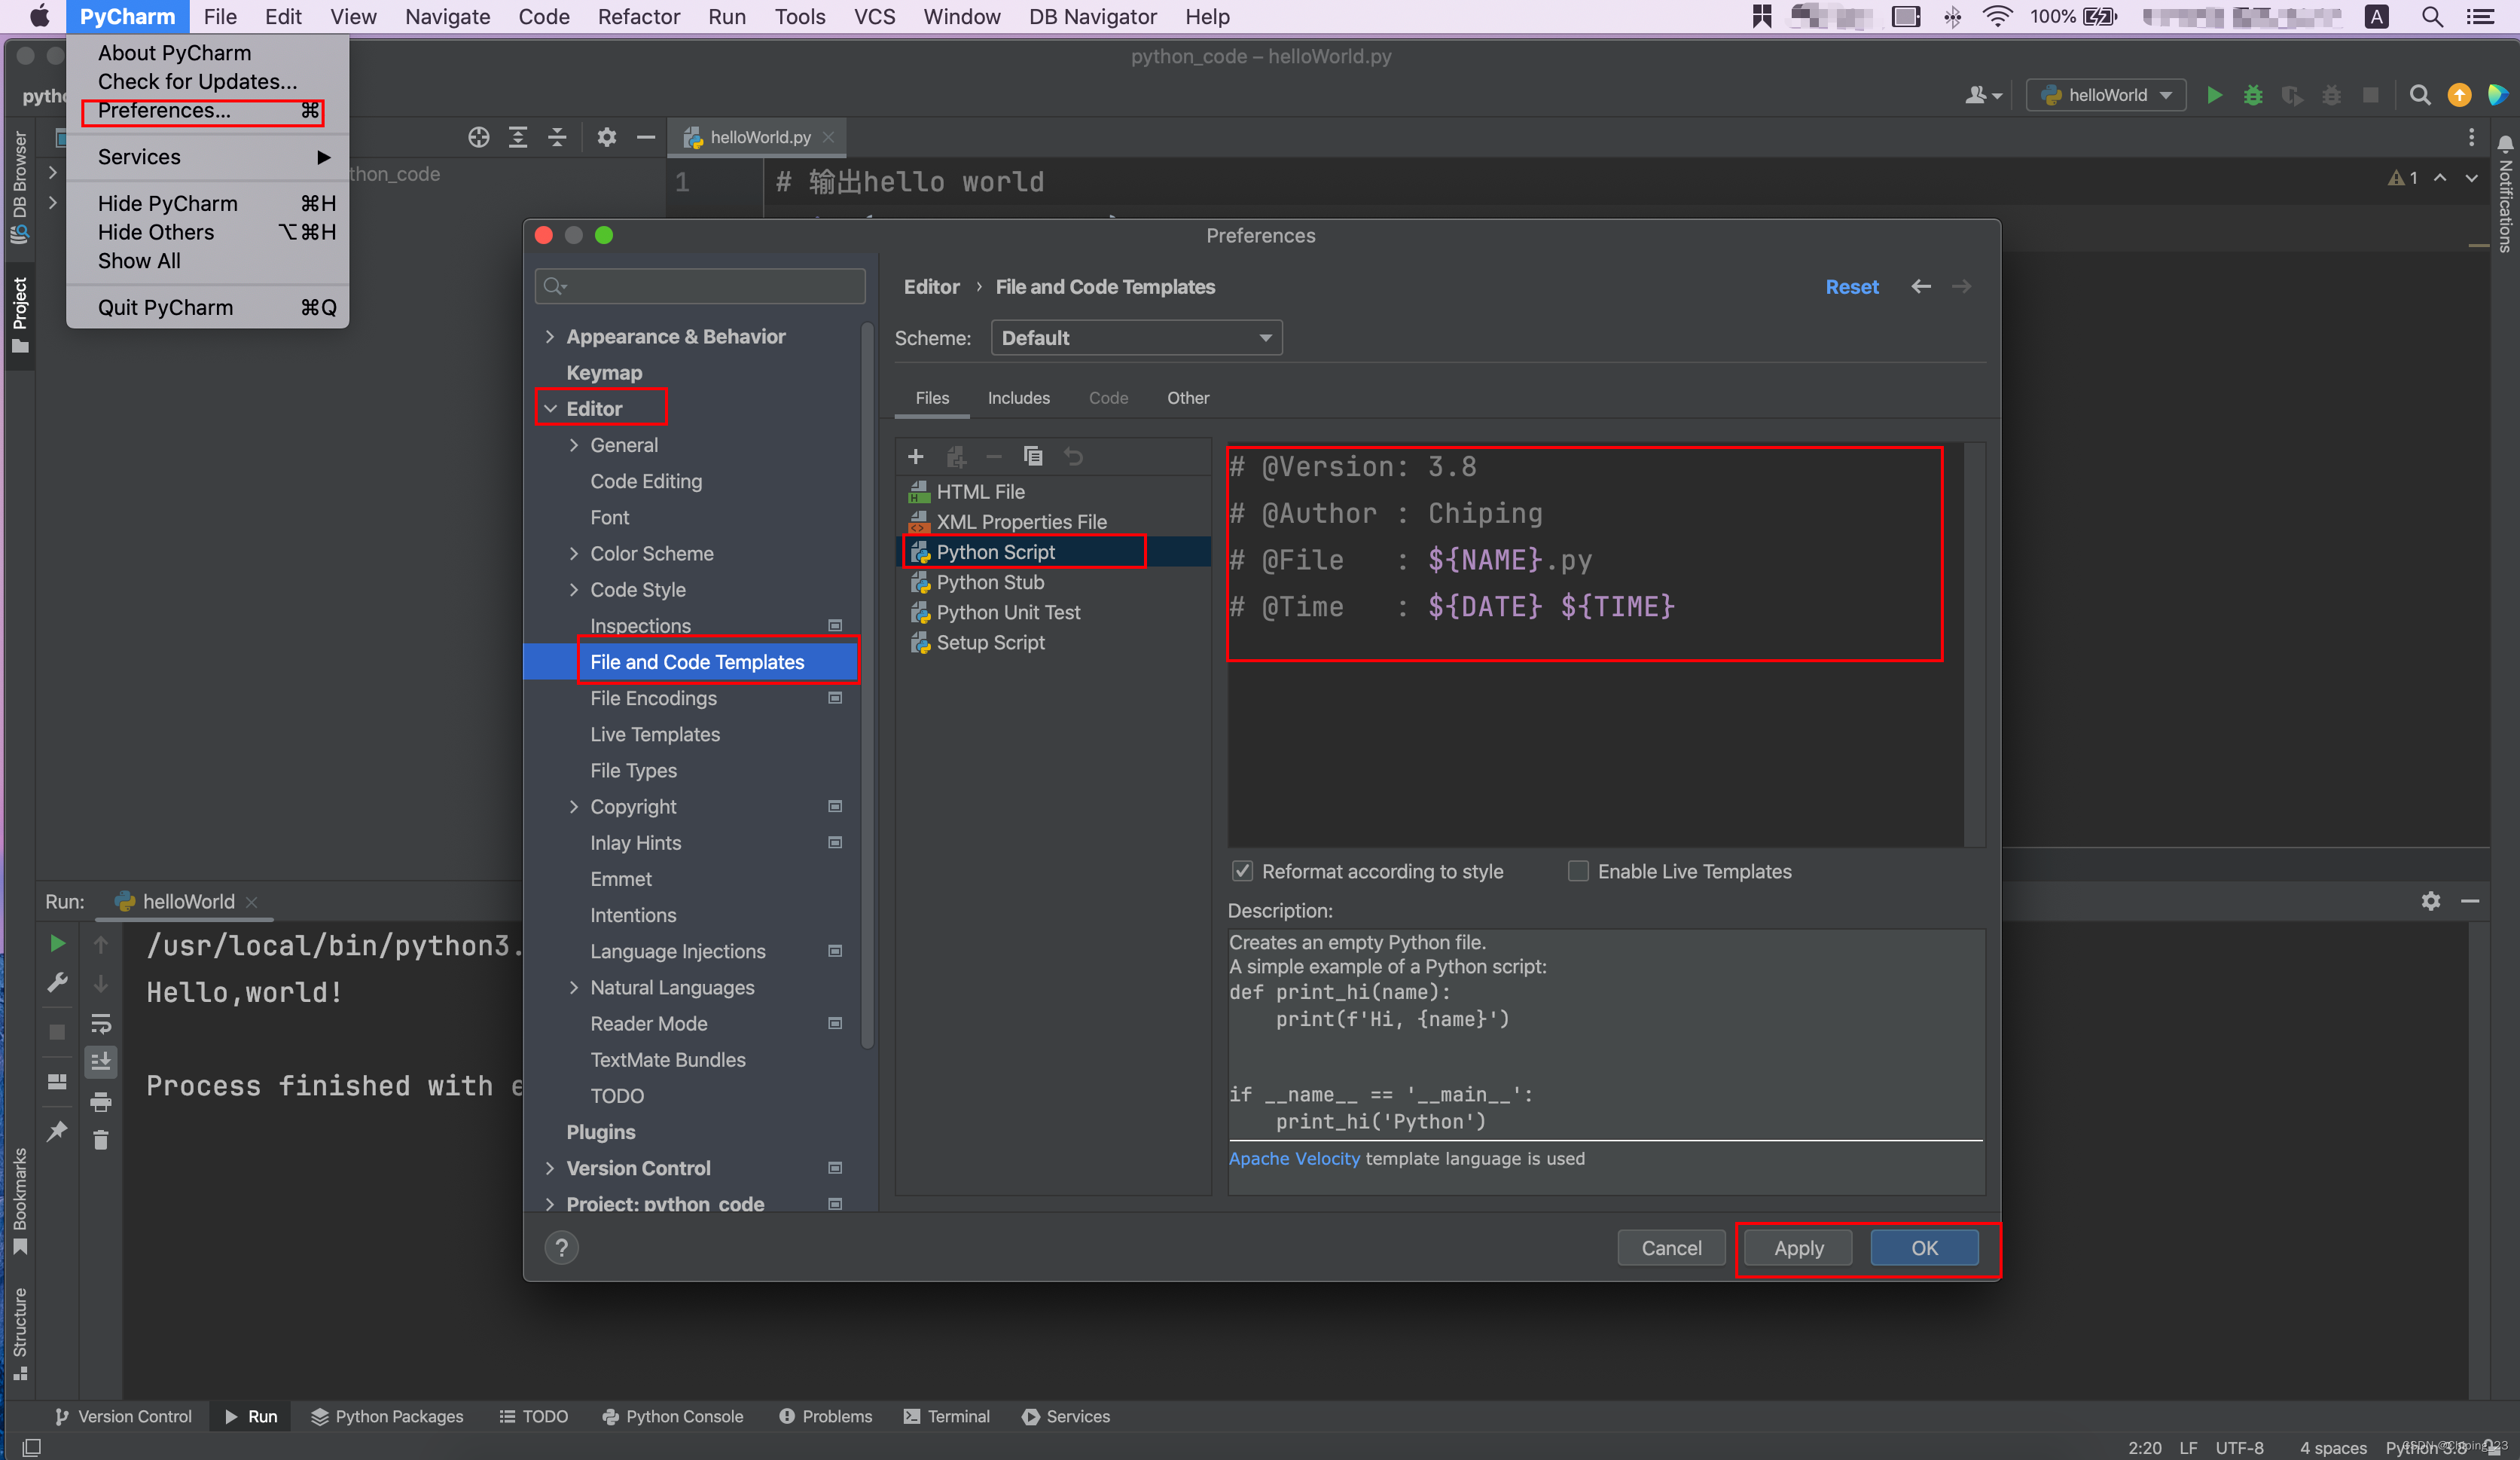
Task: Click the Scroll to End icon
Action: [101, 1061]
